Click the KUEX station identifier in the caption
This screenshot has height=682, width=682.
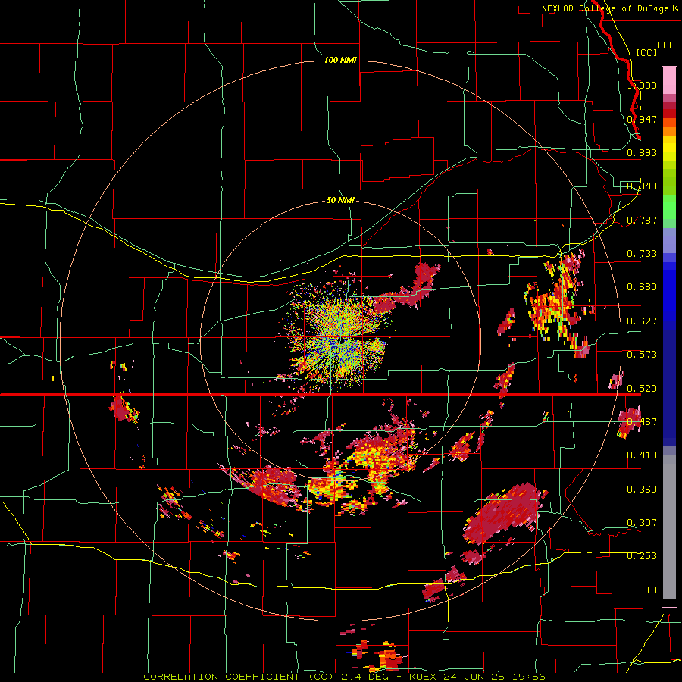pos(423,677)
